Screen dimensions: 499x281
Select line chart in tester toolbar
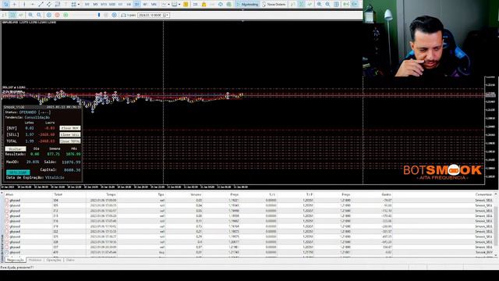pos(21,15)
